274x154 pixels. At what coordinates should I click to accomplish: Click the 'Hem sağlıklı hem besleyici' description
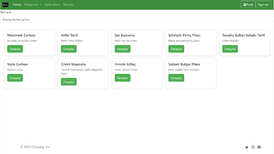pos(184,70)
